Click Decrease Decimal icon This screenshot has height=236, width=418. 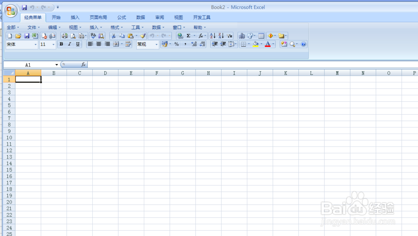[x=202, y=44]
